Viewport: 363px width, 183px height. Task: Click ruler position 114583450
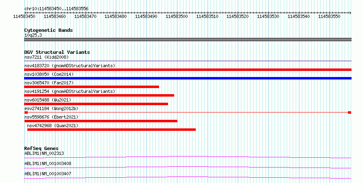pos(24,16)
